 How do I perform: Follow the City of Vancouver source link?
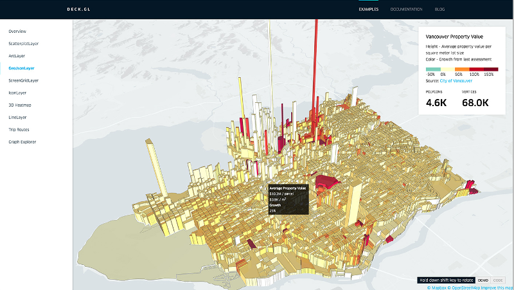[x=455, y=80]
